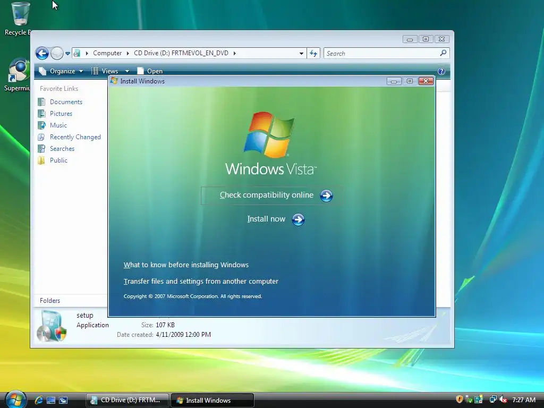Open Transfer files and settings from another computer
This screenshot has height=408, width=544.
pos(201,282)
